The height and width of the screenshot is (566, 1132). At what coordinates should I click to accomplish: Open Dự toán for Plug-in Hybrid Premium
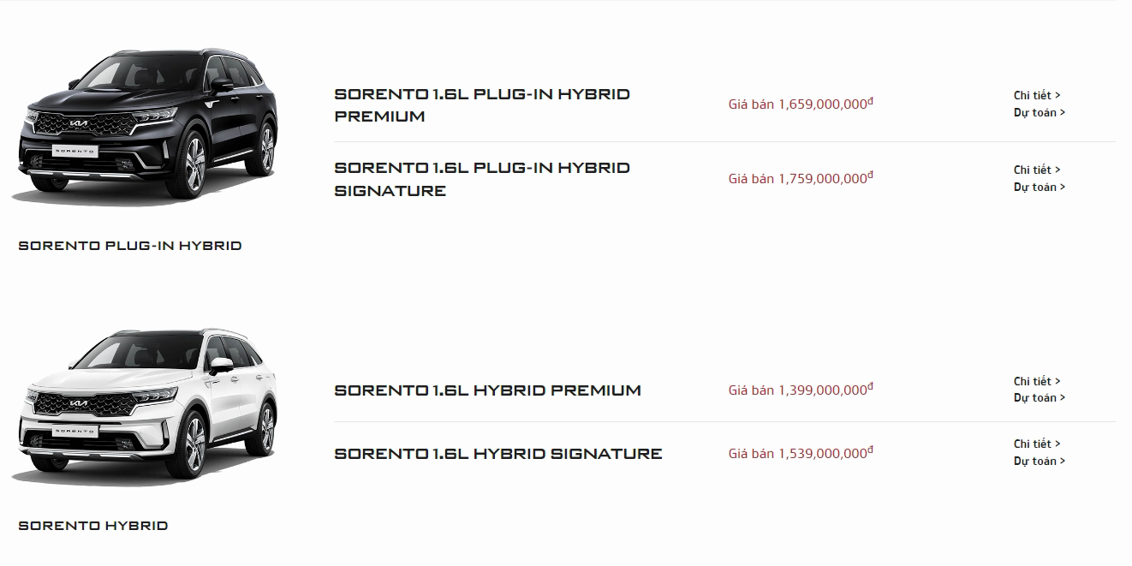(1040, 113)
